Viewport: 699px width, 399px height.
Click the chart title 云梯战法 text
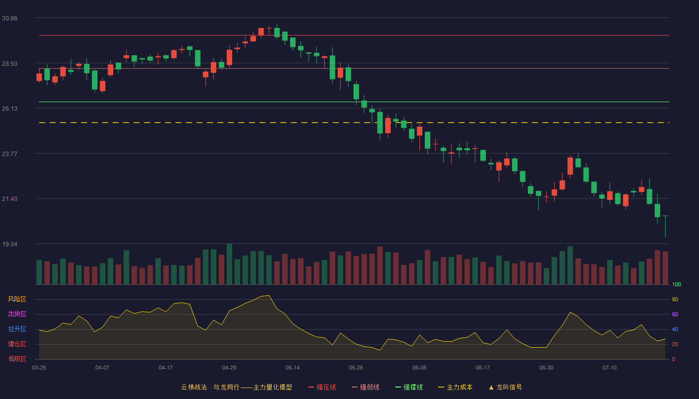[194, 387]
